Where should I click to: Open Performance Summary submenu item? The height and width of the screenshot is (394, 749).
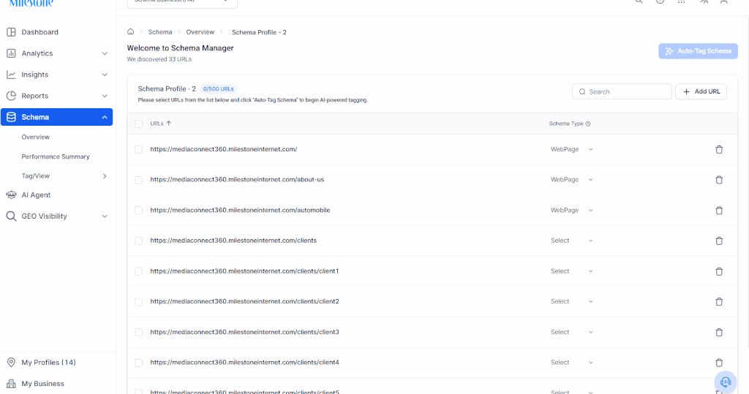point(56,156)
